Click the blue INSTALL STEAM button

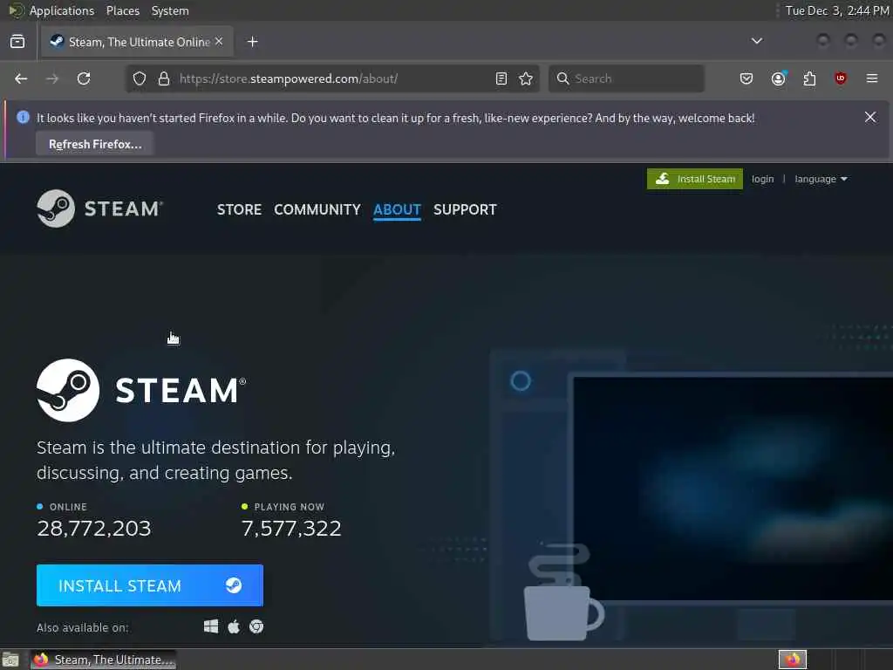coord(150,585)
